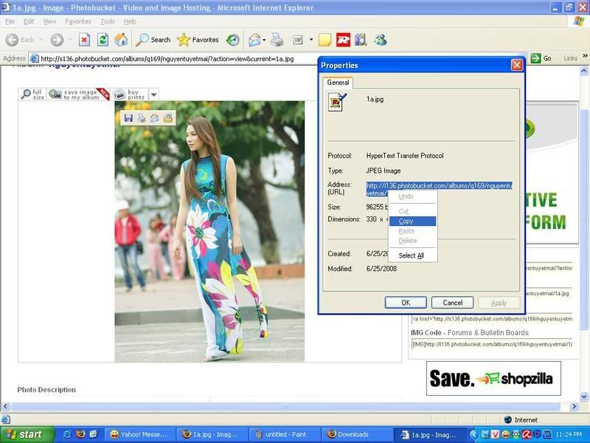Click the Edit with Word icon
The height and width of the screenshot is (443, 590).
pyautogui.click(x=298, y=40)
